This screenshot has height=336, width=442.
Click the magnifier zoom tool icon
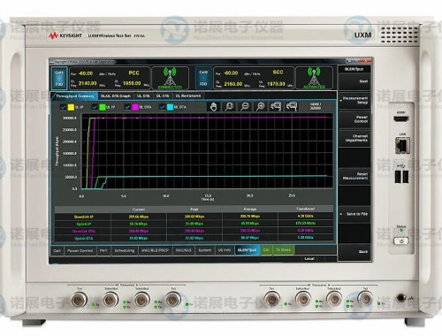pos(229,106)
